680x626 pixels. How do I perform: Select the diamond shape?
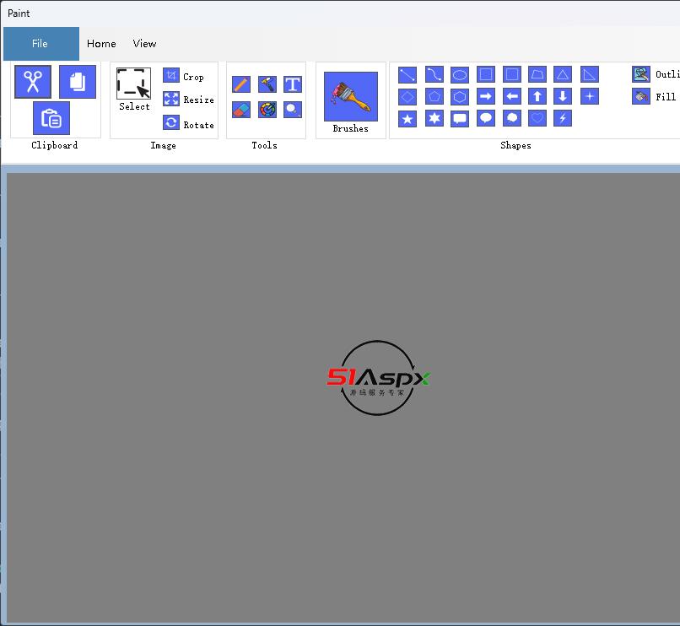tap(407, 96)
